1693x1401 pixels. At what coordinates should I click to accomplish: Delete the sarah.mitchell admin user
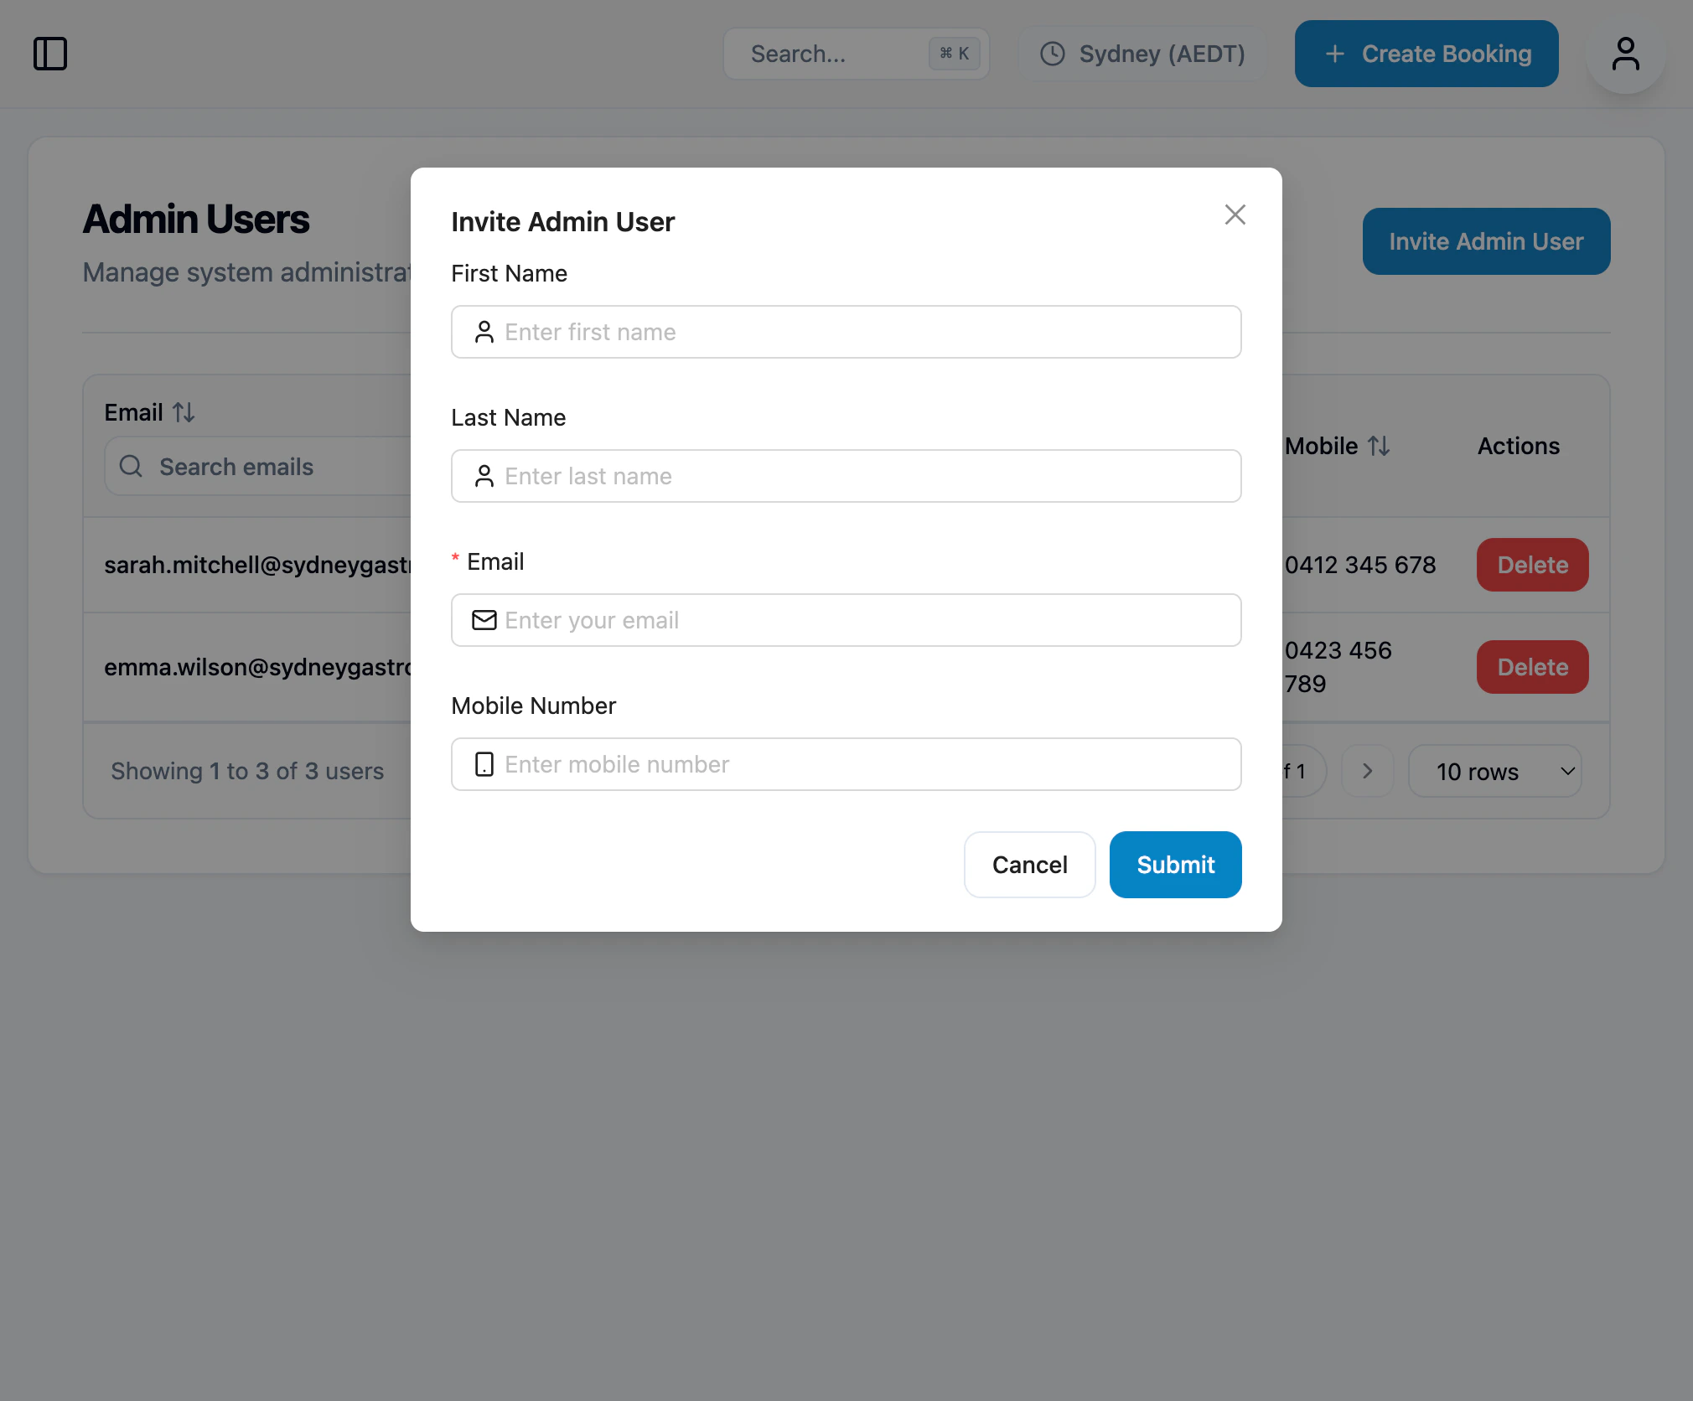(1531, 565)
